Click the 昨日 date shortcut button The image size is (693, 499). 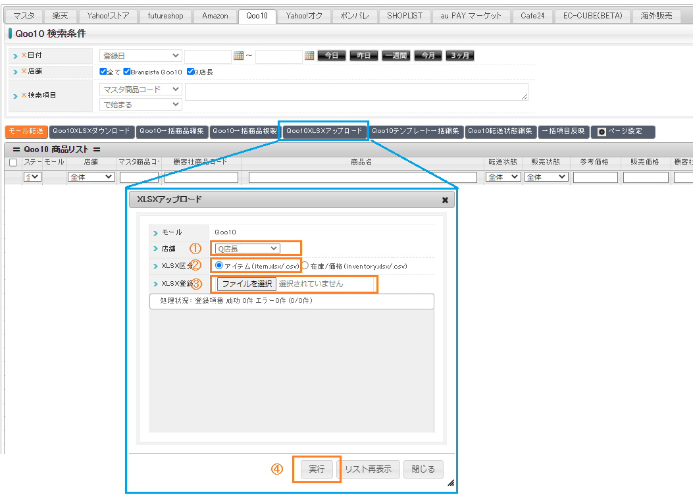(x=364, y=56)
